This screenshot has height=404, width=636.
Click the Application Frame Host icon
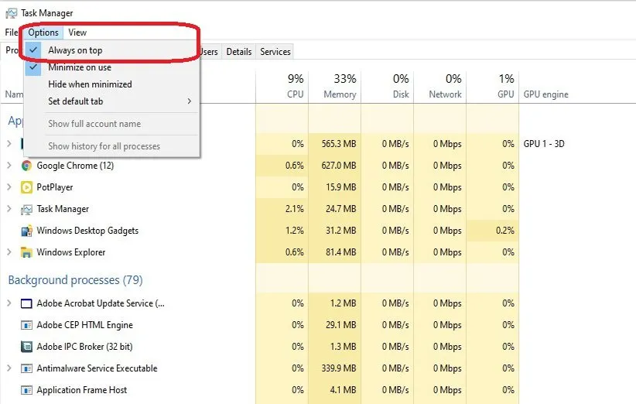pos(26,390)
